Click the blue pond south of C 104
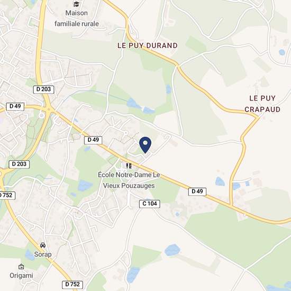 (x=172, y=250)
